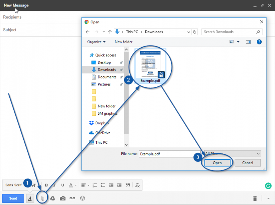
Task: Click the Open button in the dialog
Action: click(x=217, y=163)
